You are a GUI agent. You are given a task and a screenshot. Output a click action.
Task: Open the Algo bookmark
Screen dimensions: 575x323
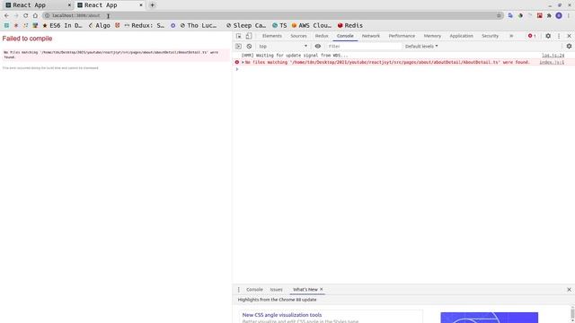(x=99, y=25)
